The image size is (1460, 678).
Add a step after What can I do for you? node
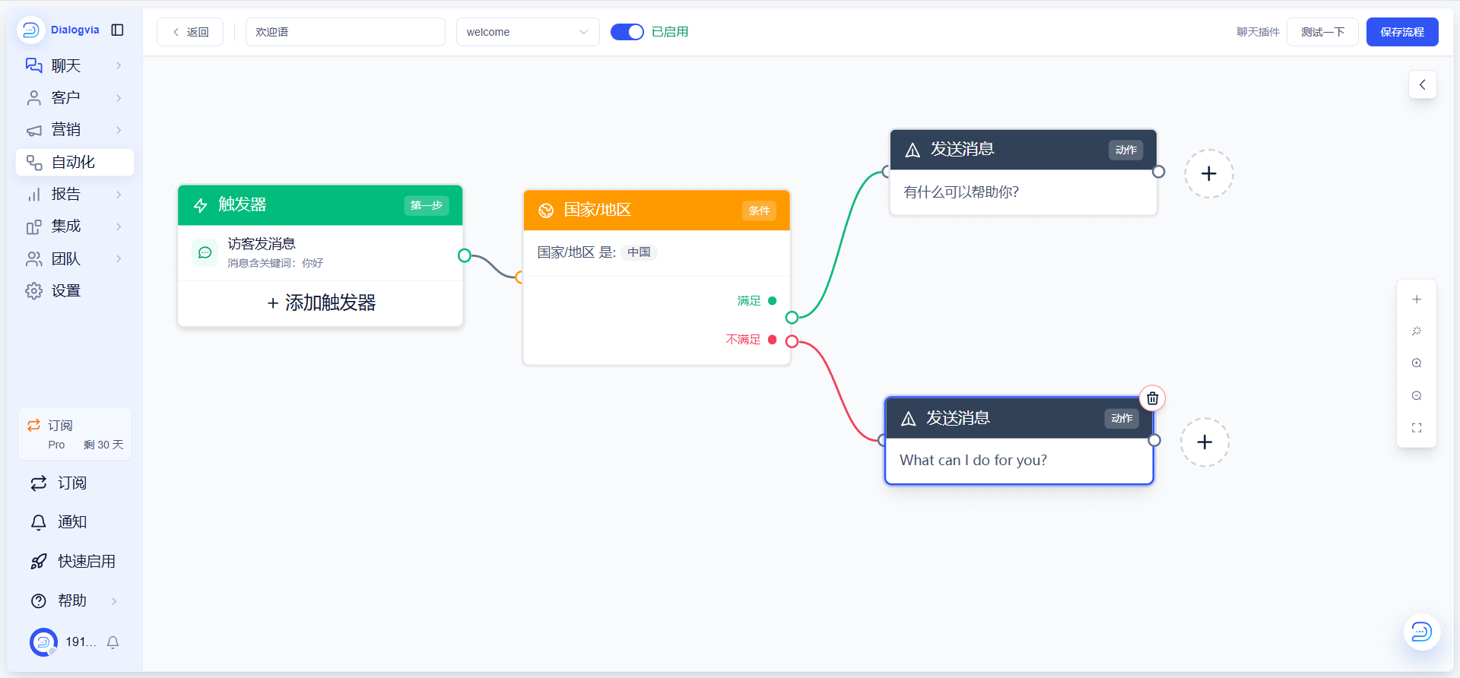(x=1204, y=442)
